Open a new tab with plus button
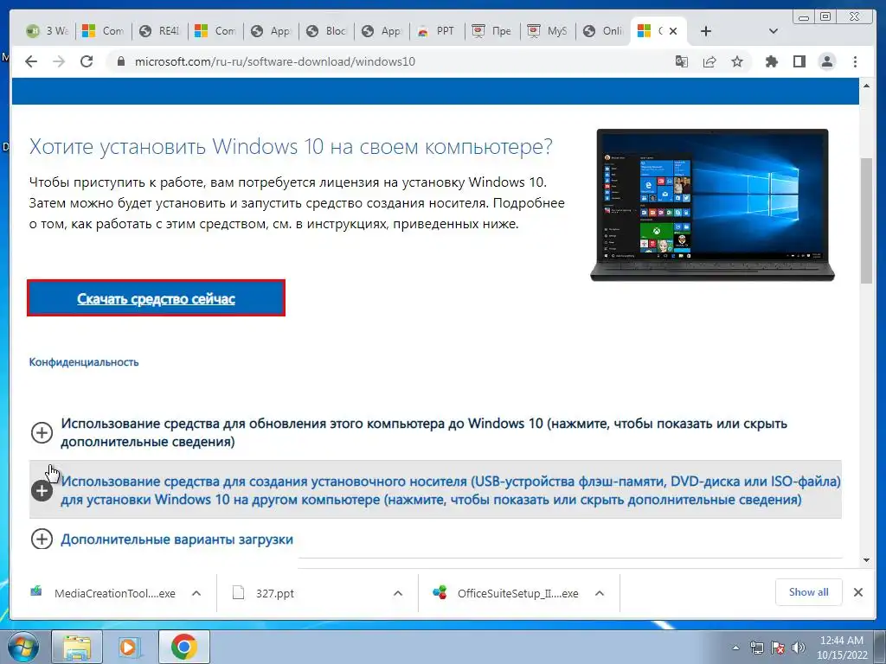The image size is (886, 664). pos(706,31)
